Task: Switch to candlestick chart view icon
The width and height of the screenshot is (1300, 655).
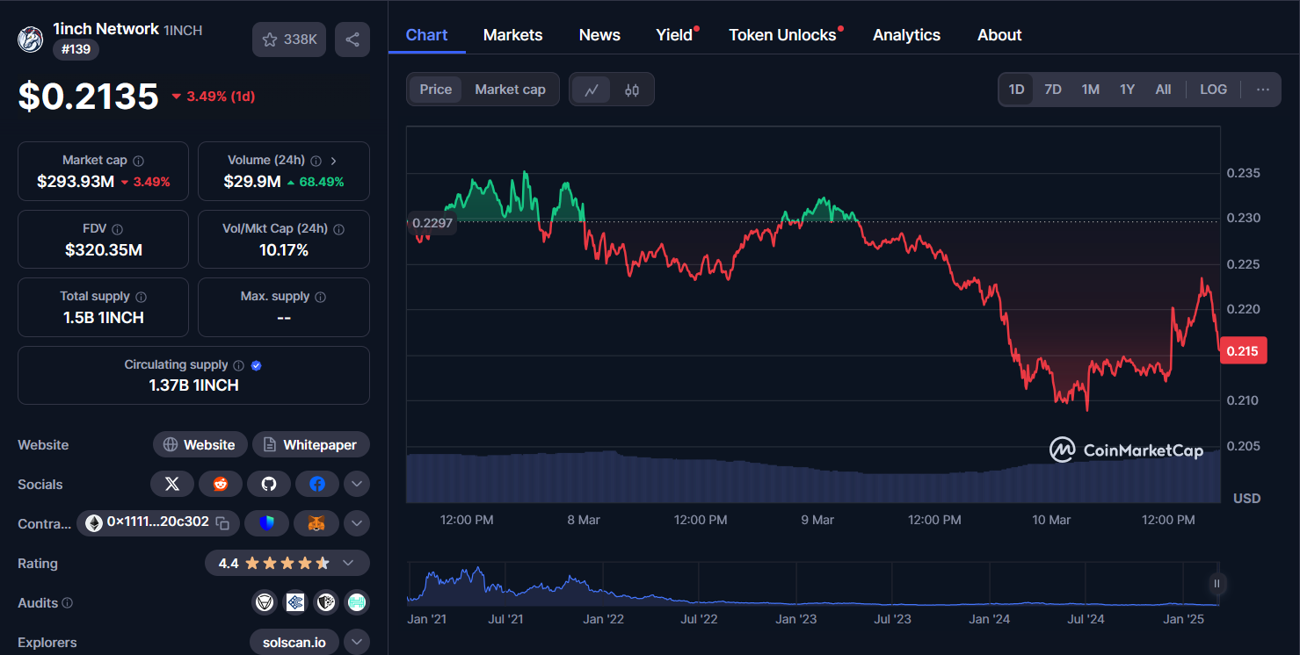Action: [x=631, y=89]
